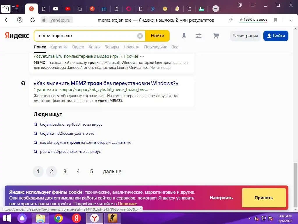Go to results page 1
This screenshot has width=298, height=224.
(x=38, y=171)
